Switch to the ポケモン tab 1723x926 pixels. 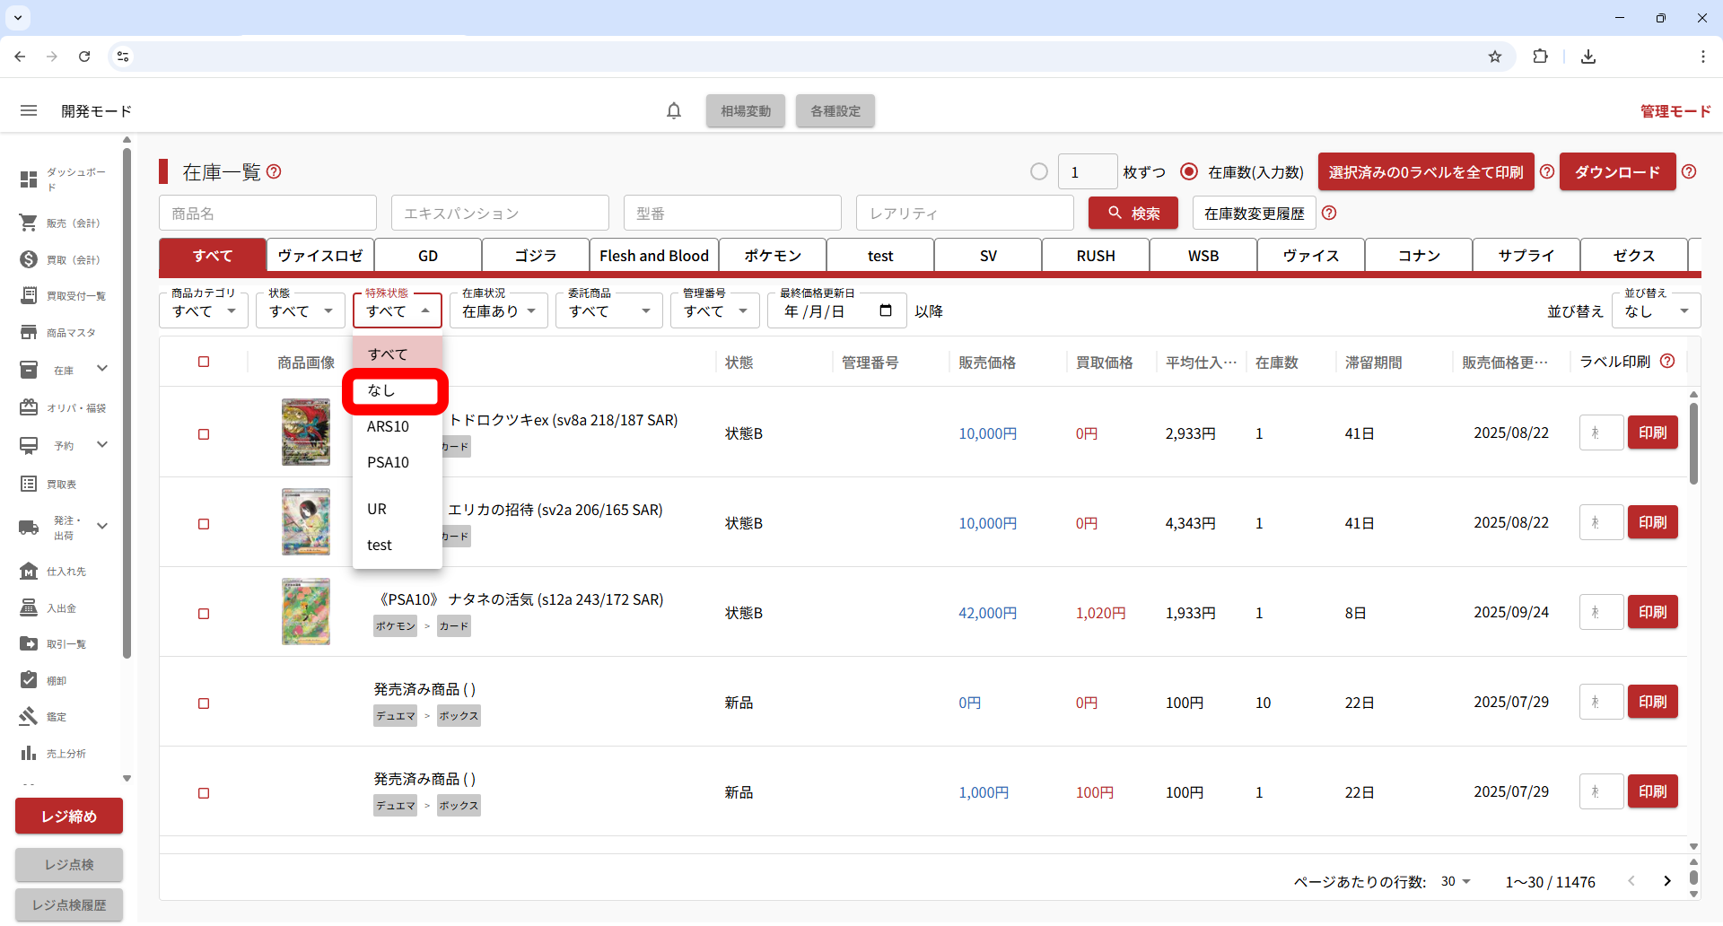coord(773,256)
